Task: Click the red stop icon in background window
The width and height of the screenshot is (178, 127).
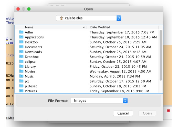Action: pyautogui.click(x=168, y=111)
